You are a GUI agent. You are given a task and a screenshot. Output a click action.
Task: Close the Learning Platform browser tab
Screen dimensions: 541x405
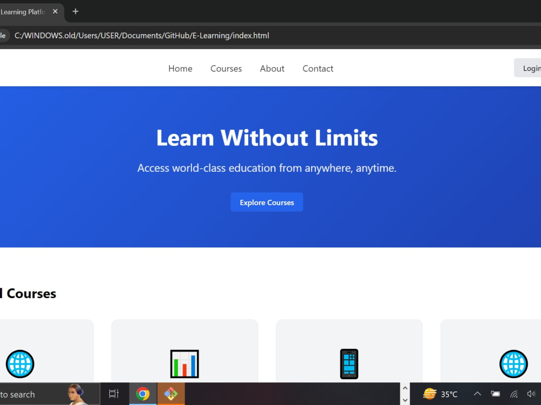pyautogui.click(x=55, y=11)
